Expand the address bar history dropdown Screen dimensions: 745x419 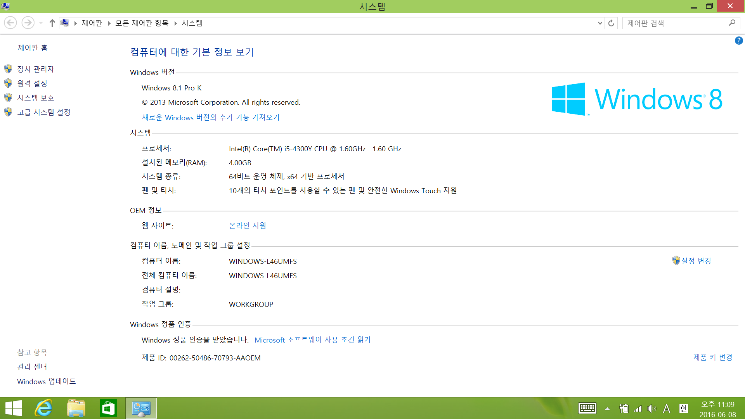[600, 23]
